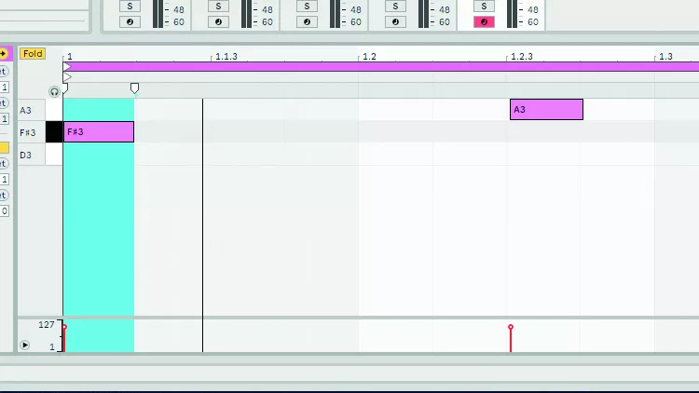This screenshot has width=699, height=393.
Task: Select the A3 note in the piano roll
Action: pyautogui.click(x=546, y=110)
